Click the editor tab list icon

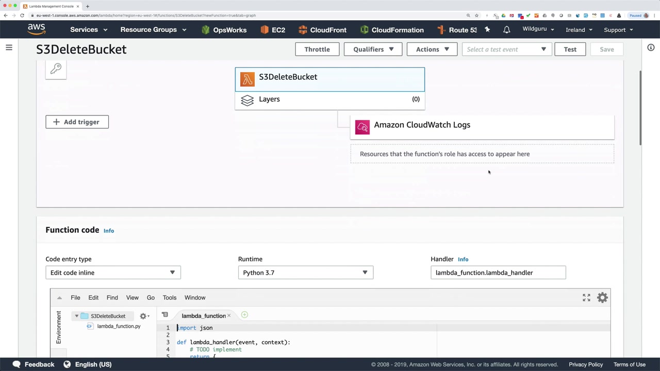(x=165, y=315)
